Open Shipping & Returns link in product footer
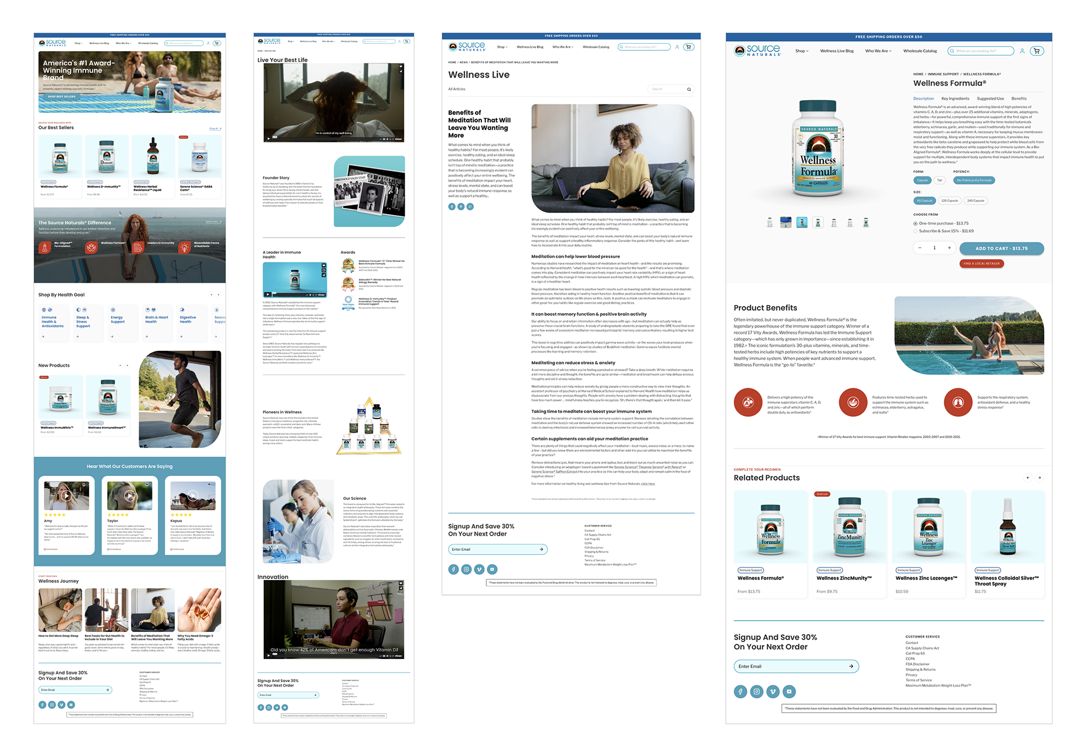1082x748 pixels. coord(920,669)
